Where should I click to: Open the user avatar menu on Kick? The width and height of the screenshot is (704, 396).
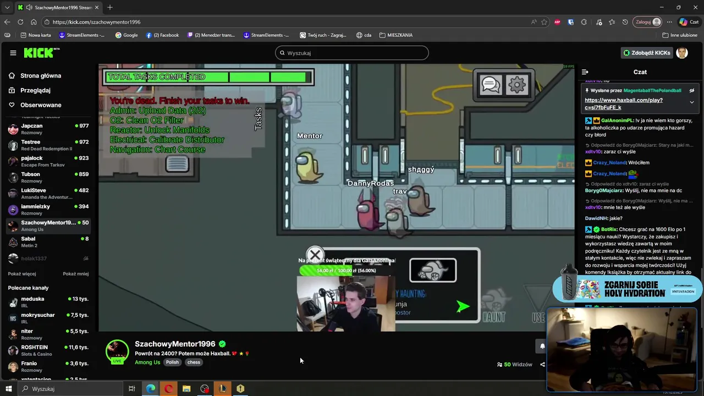(682, 53)
